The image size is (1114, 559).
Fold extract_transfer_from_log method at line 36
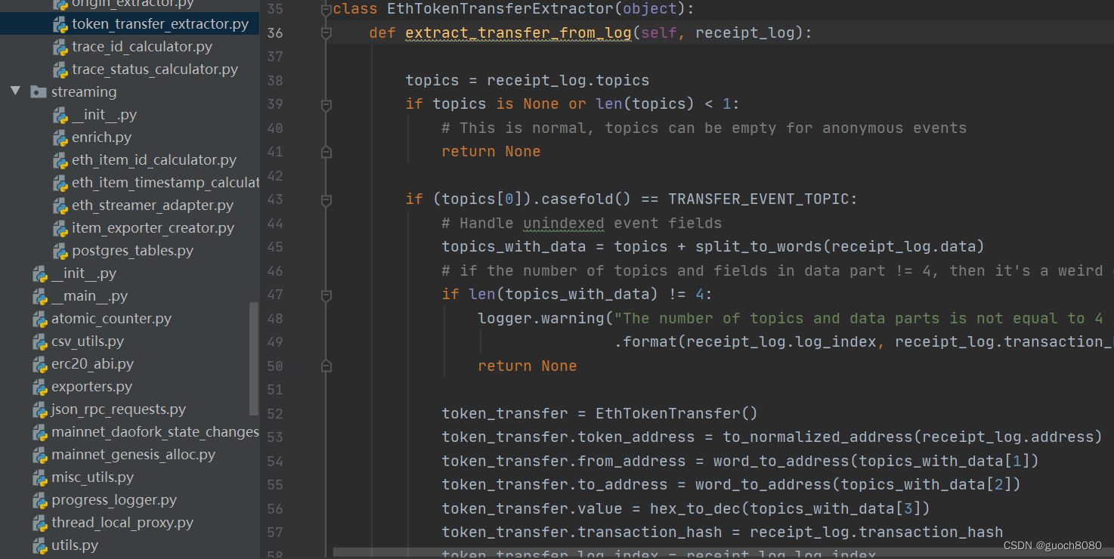coord(326,33)
